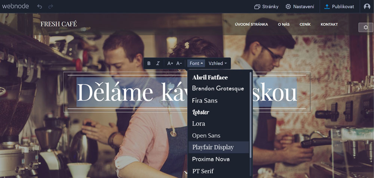Screen dimensions: 374x178
Task: Open Nastavení settings
Action: [300, 7]
